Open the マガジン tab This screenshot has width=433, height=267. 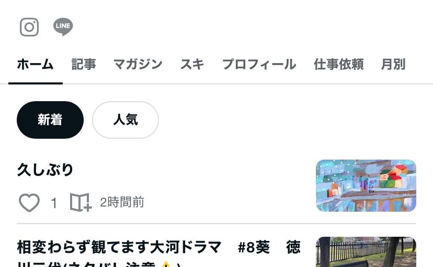point(138,65)
